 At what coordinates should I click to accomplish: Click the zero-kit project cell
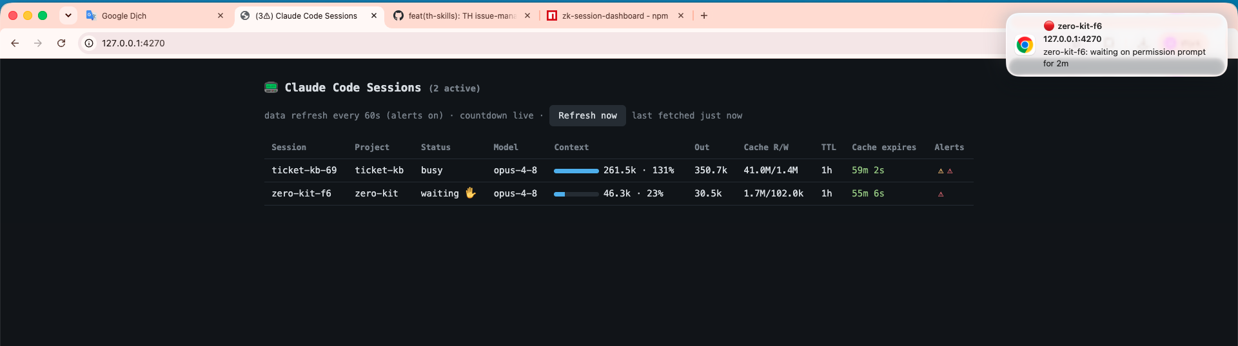tap(377, 193)
